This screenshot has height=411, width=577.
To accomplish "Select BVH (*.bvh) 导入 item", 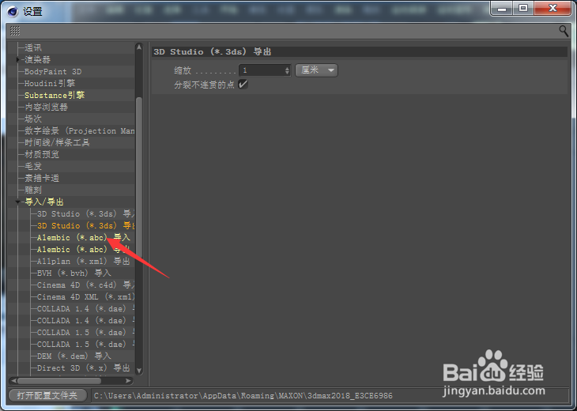I will (74, 273).
